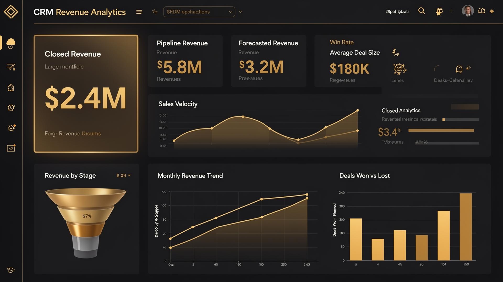Open the $RDM epchactions dropdown

point(199,12)
